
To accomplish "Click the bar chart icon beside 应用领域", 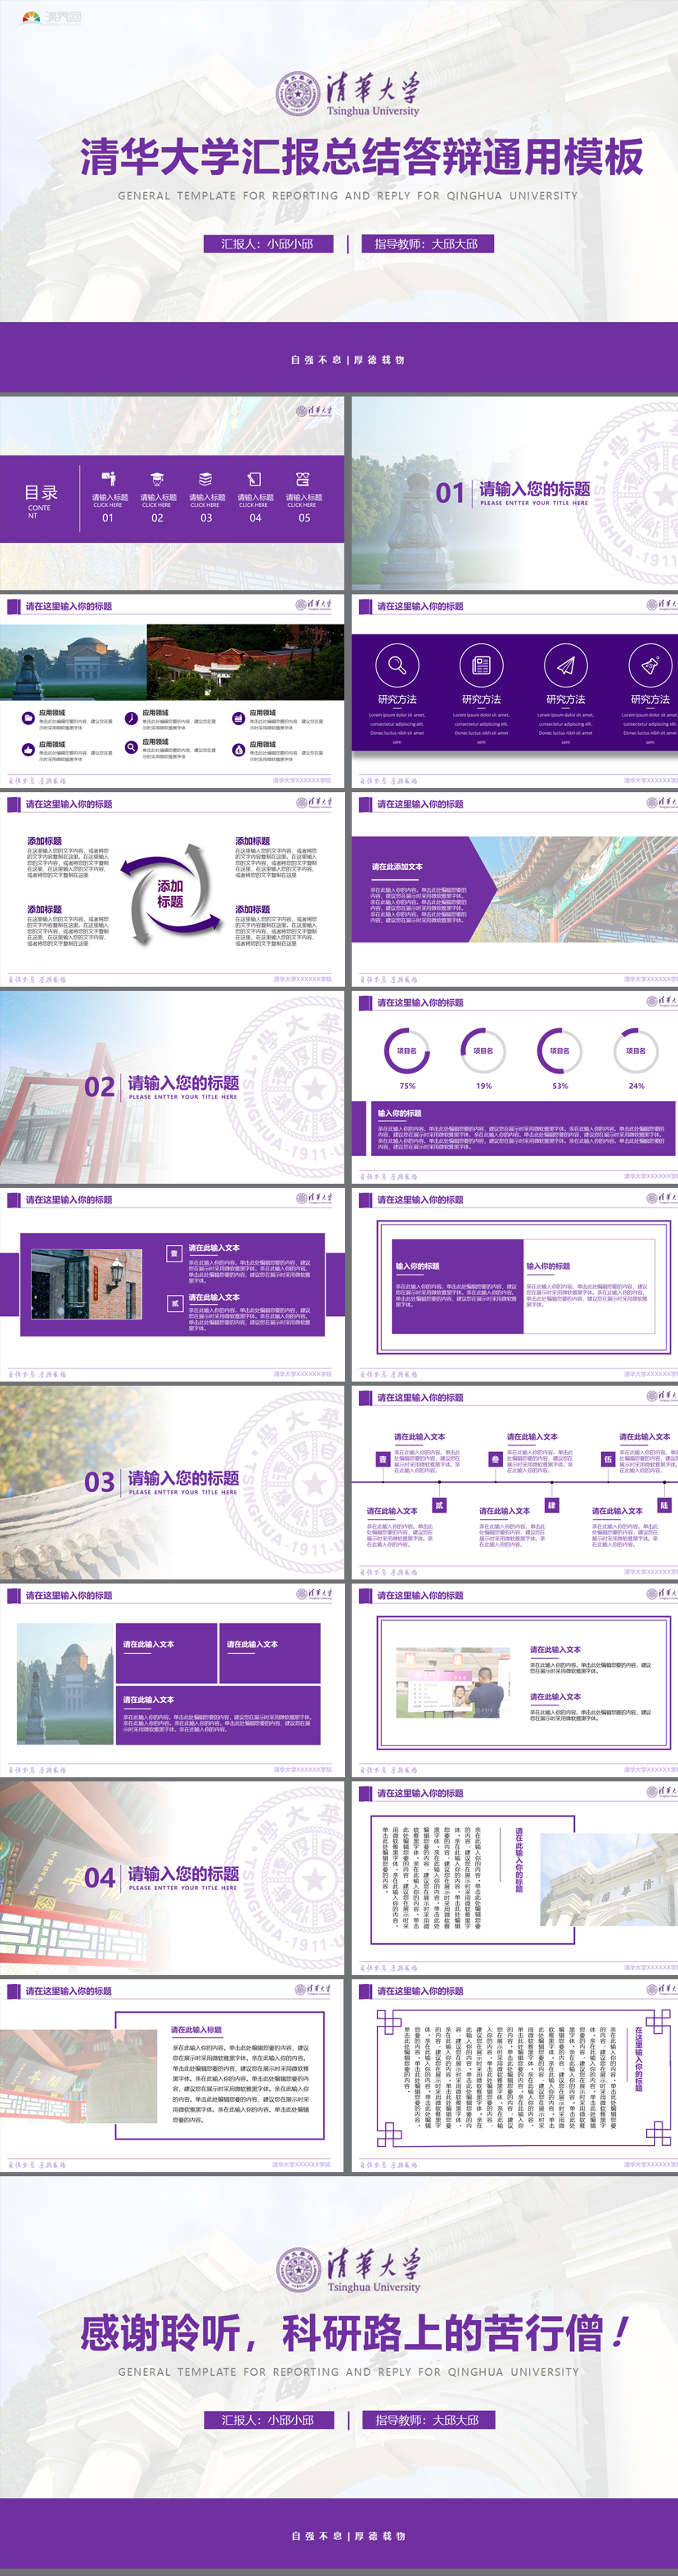I will (x=238, y=718).
